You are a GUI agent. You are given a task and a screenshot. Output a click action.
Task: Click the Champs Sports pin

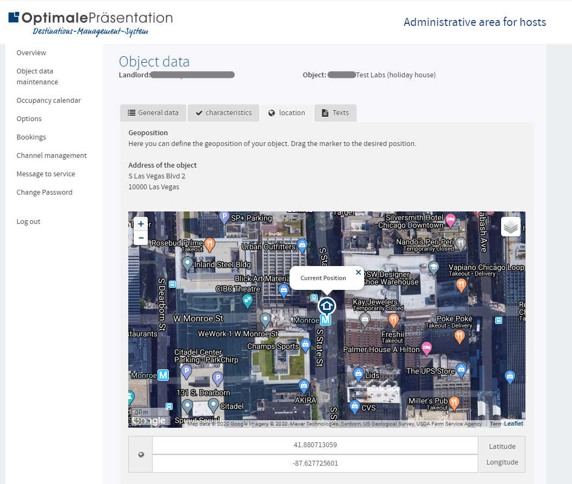point(306,345)
